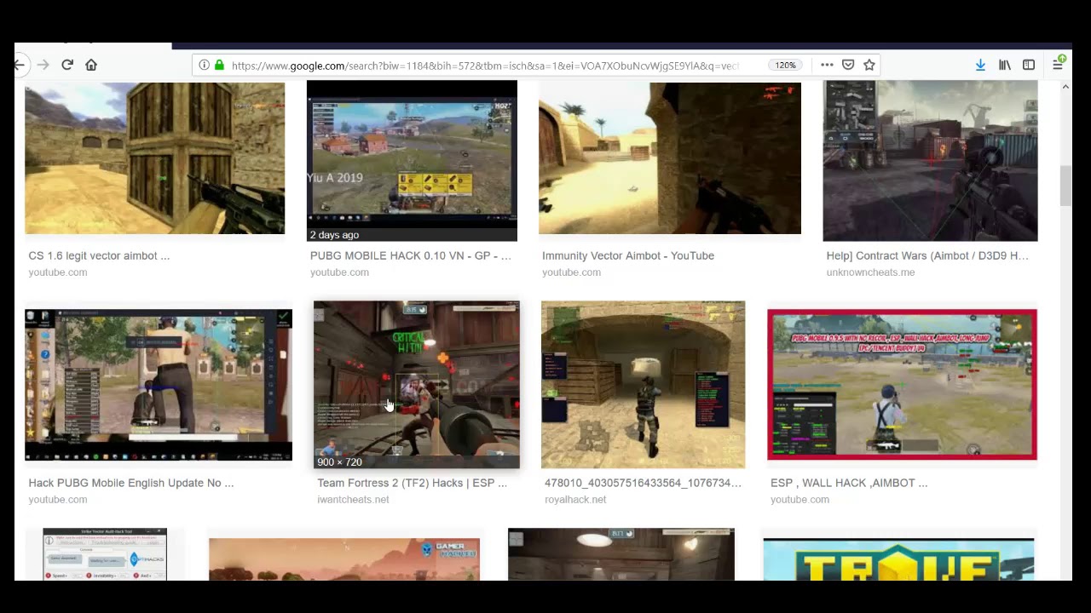The width and height of the screenshot is (1091, 613).
Task: Click the '2 days ago' label on PUBG image
Action: (334, 235)
